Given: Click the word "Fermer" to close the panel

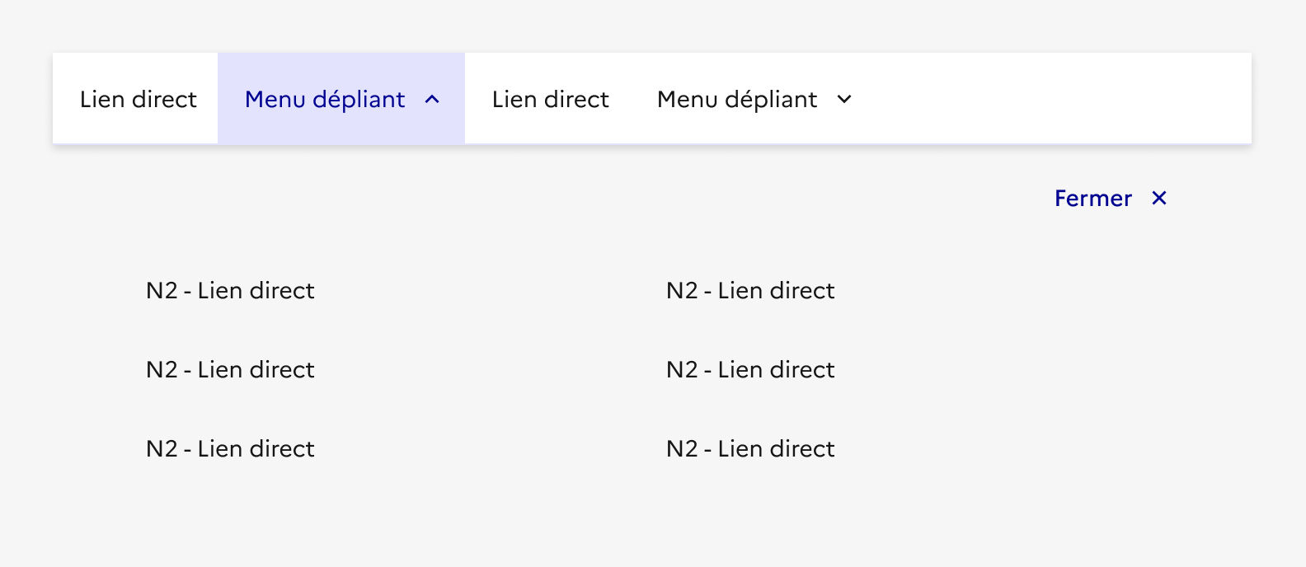Looking at the screenshot, I should [1093, 199].
